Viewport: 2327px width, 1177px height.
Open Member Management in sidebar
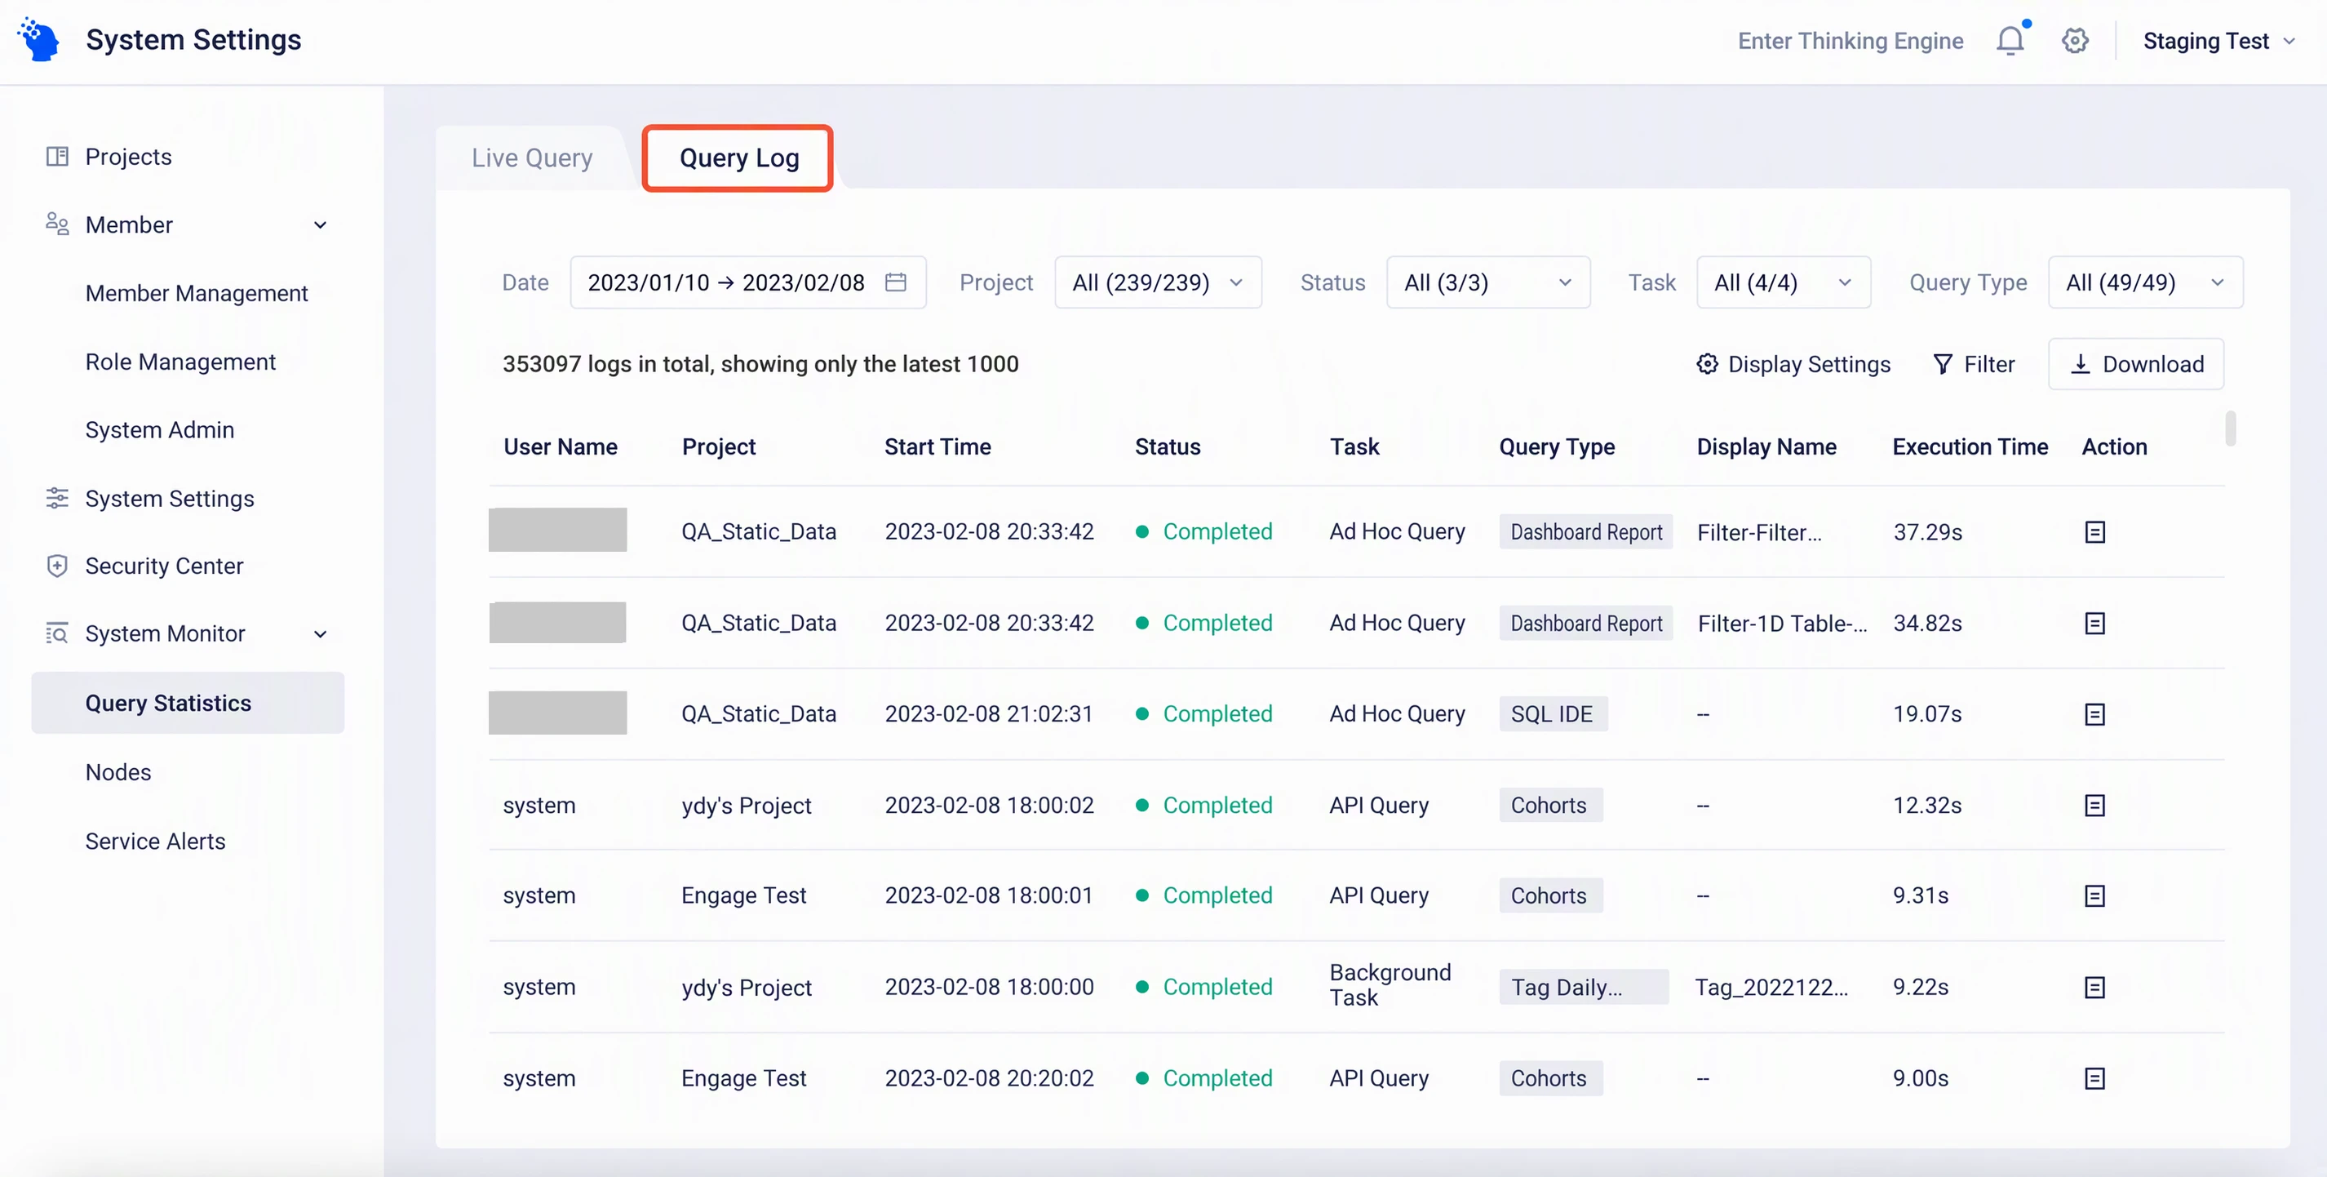[197, 293]
